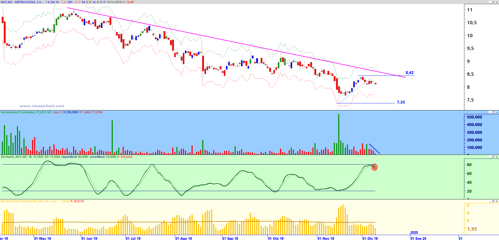The height and width of the screenshot is (240, 499).
Task: Click the '01-Oct-19' date axis label
Action: (x=276, y=238)
